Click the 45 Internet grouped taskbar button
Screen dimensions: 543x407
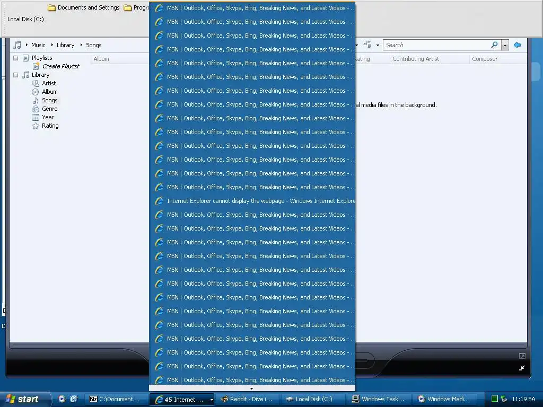pyautogui.click(x=181, y=400)
